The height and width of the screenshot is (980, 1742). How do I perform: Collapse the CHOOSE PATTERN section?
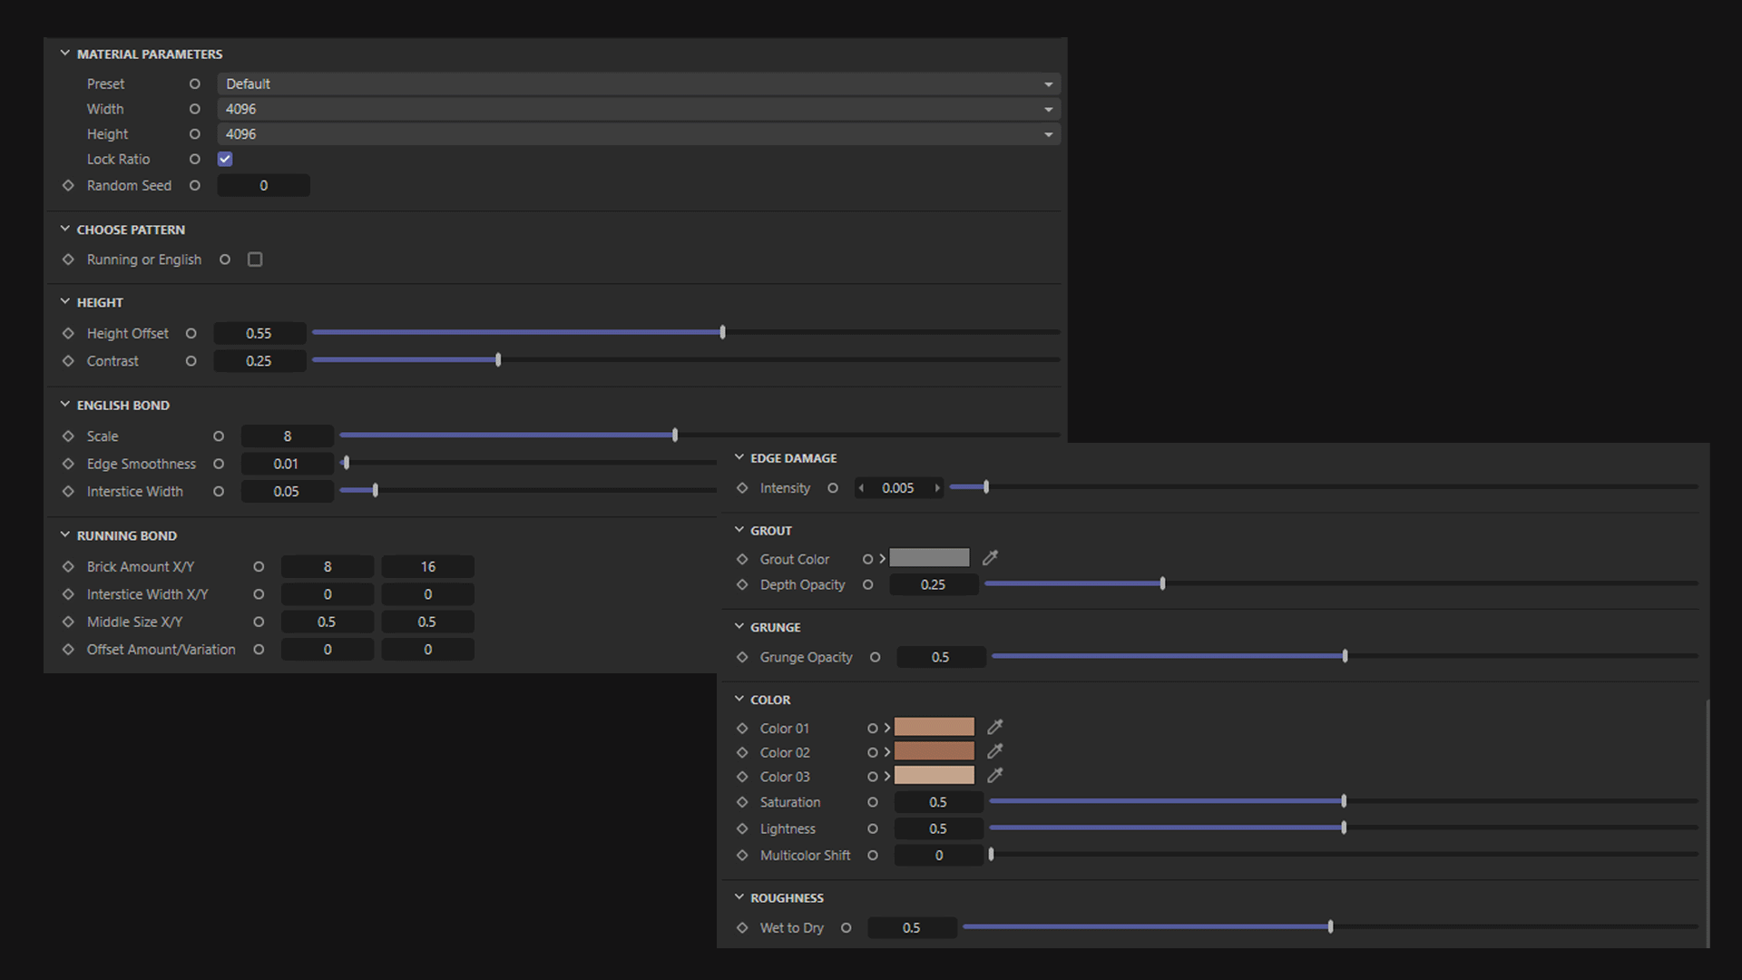pos(64,229)
